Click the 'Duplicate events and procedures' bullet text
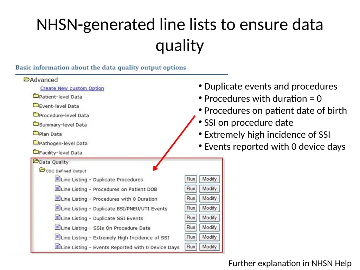Viewport: 360px width, 270px height. (x=271, y=86)
